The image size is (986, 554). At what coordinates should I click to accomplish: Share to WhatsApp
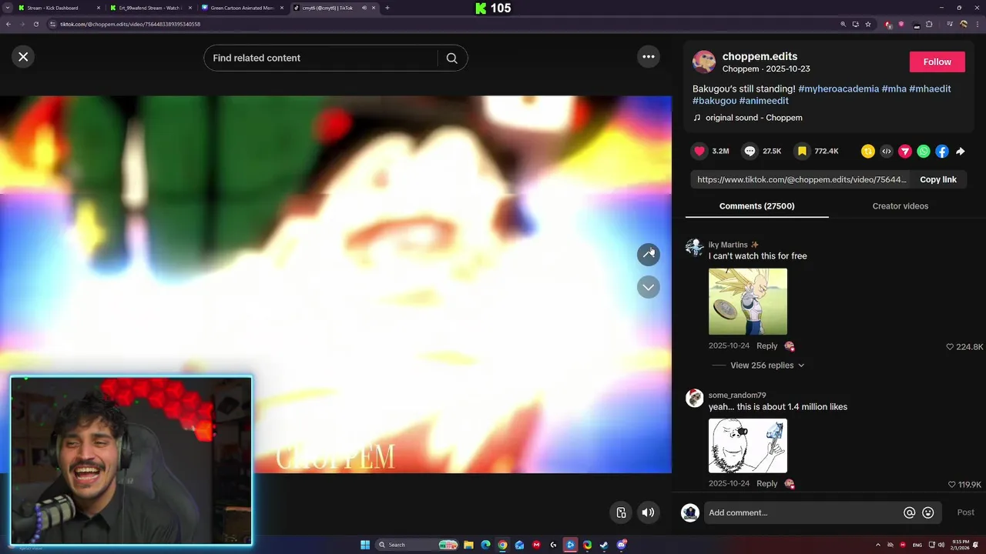(924, 152)
